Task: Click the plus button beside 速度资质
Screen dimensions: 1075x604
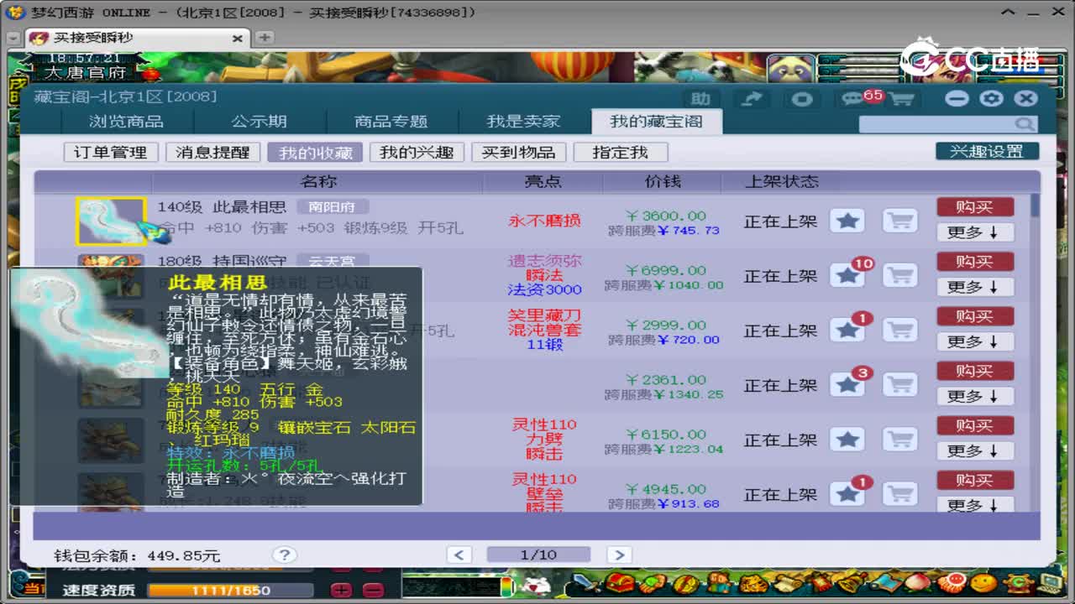Action: (341, 590)
